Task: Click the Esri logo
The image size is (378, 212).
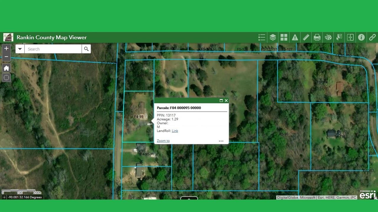Action: point(368,194)
